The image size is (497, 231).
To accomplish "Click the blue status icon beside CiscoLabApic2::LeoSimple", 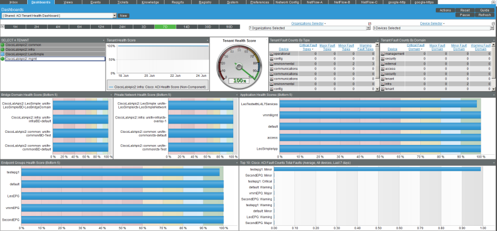I will pos(2,54).
